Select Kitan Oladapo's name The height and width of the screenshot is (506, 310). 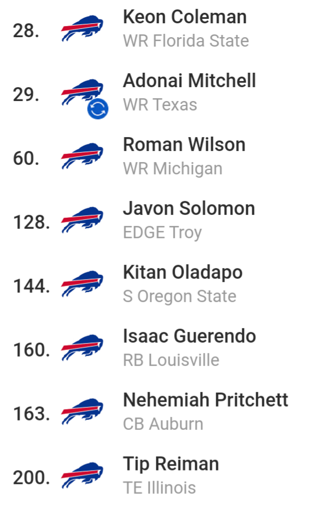(182, 272)
